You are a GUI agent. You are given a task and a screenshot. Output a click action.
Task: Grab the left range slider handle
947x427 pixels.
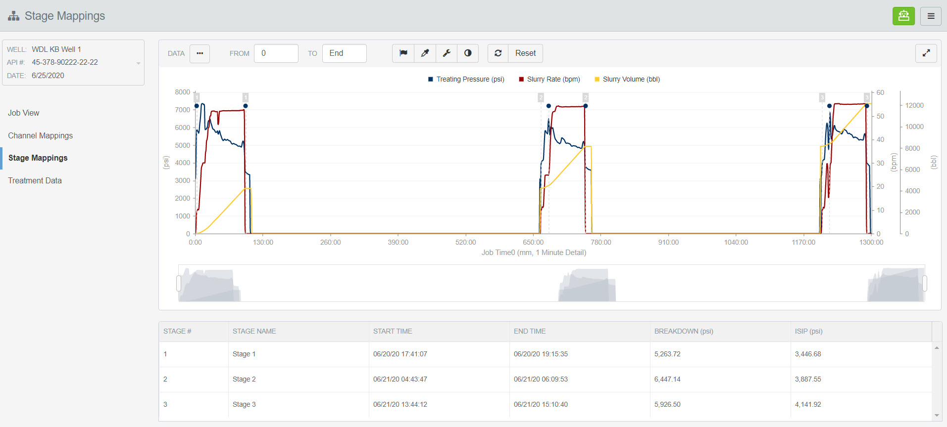pos(179,283)
